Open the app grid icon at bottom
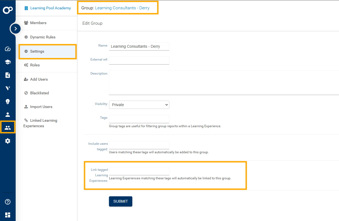339x221 pixels. point(8,215)
